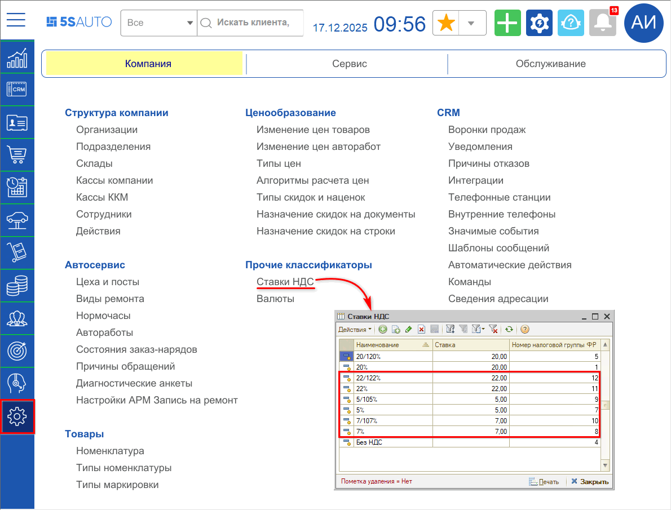Click the coins stack sidebar icon

click(17, 285)
